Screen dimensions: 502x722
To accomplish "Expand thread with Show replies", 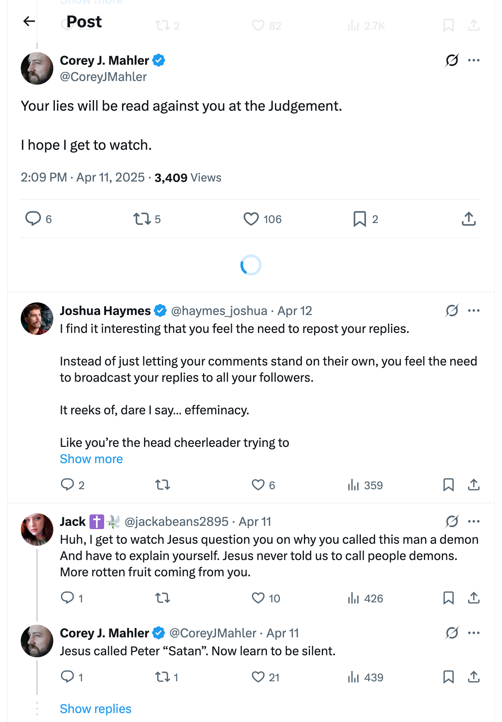I will coord(96,709).
